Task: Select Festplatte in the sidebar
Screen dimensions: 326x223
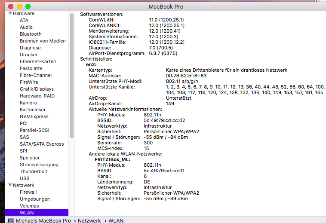Action: [x=31, y=68]
